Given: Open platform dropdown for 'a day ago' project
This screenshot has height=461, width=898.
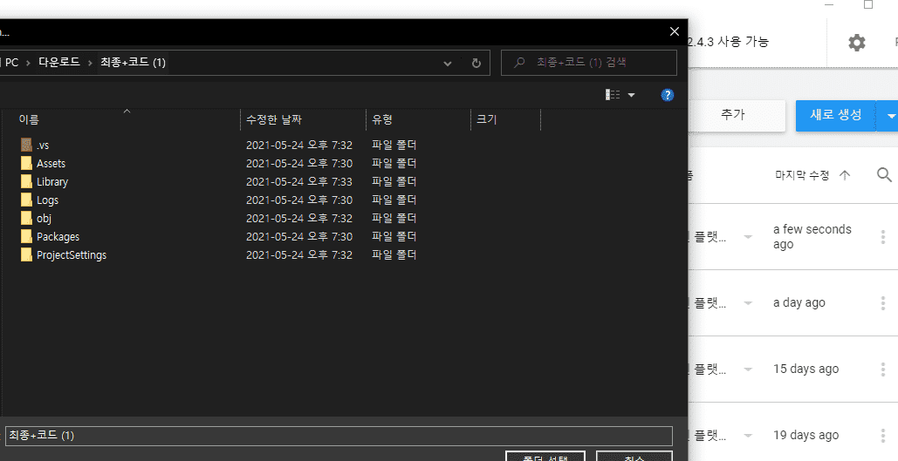Looking at the screenshot, I should coord(748,303).
